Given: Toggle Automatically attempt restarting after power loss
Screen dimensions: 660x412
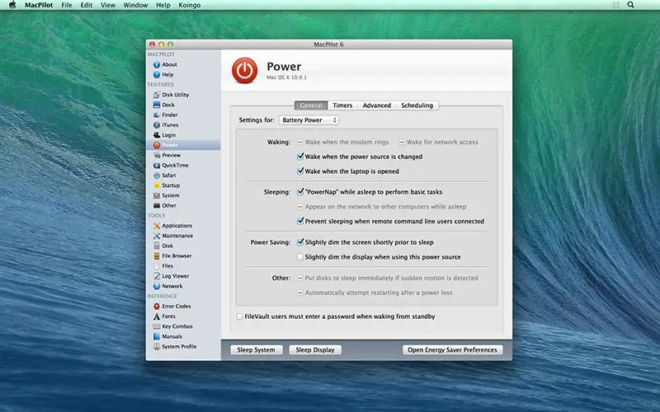Looking at the screenshot, I should (300, 293).
